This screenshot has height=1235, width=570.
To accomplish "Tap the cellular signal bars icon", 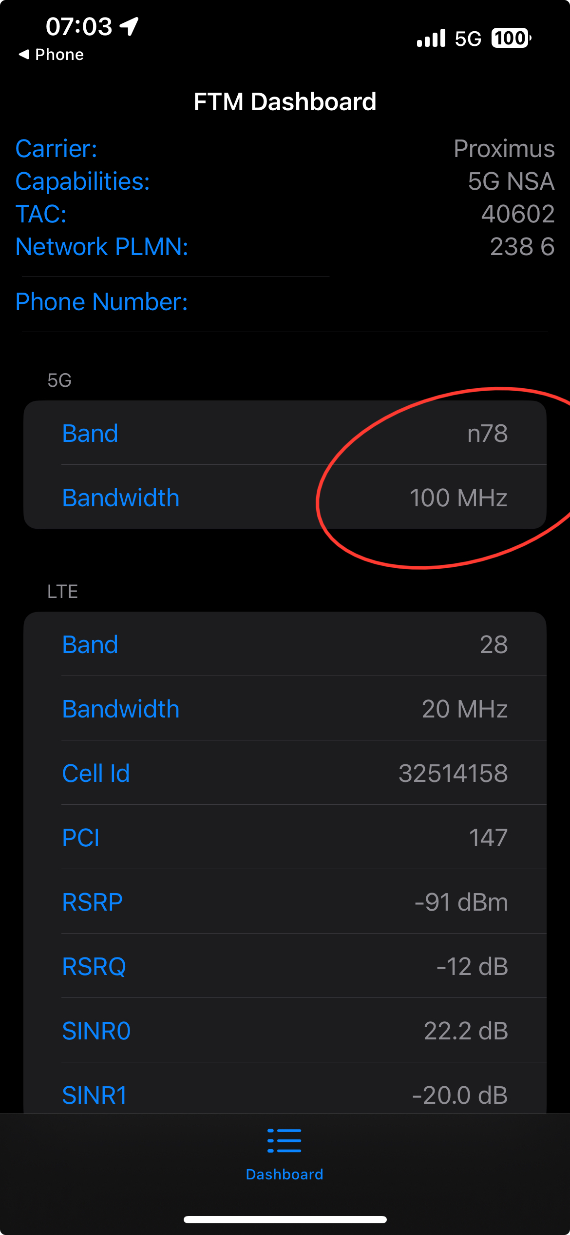I will [x=431, y=38].
